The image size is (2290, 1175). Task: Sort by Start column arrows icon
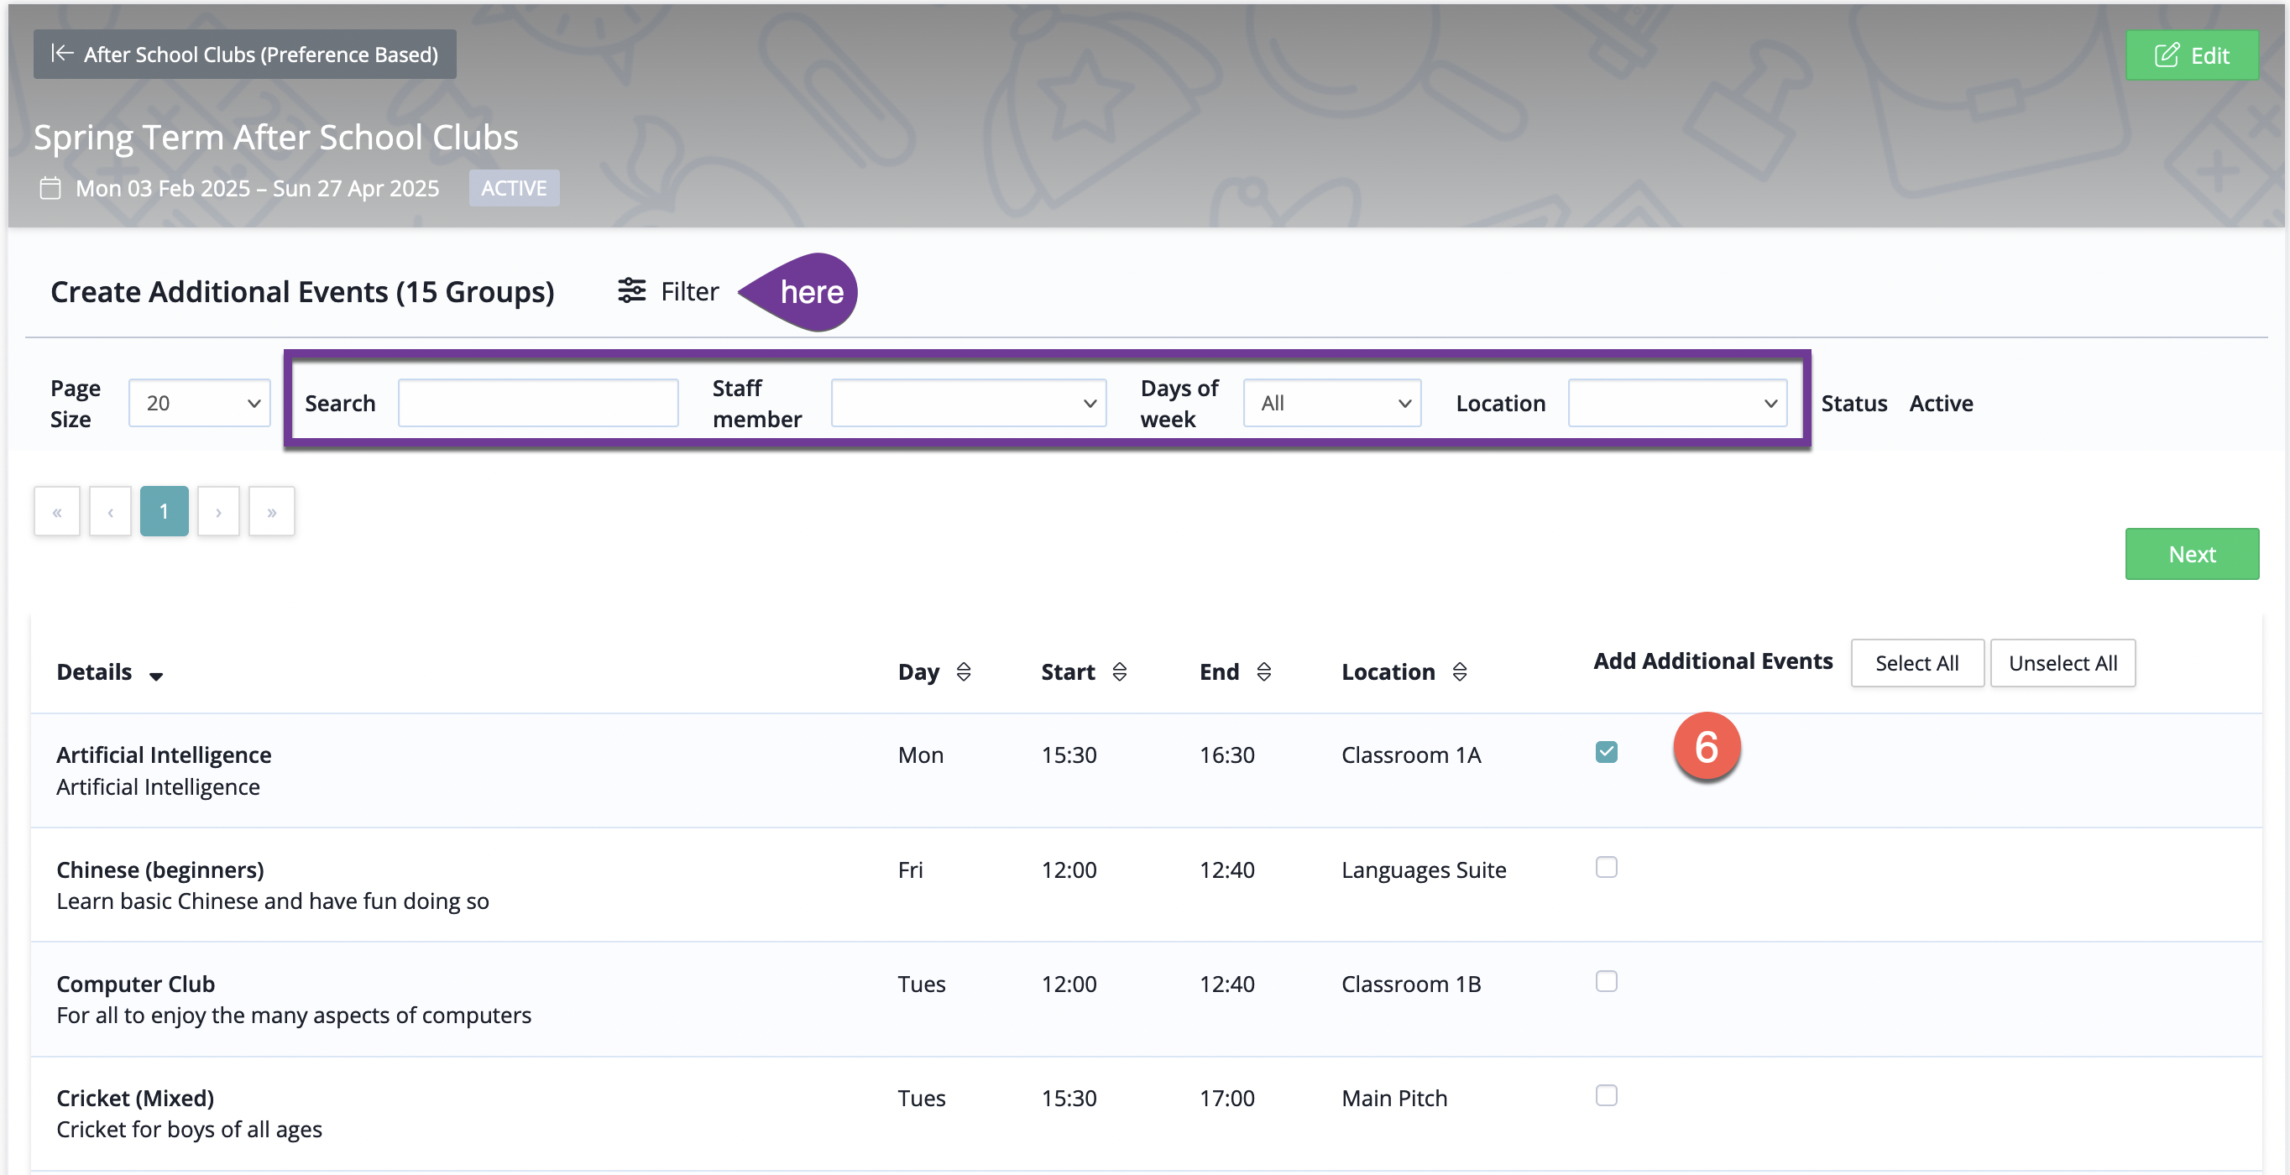1119,672
